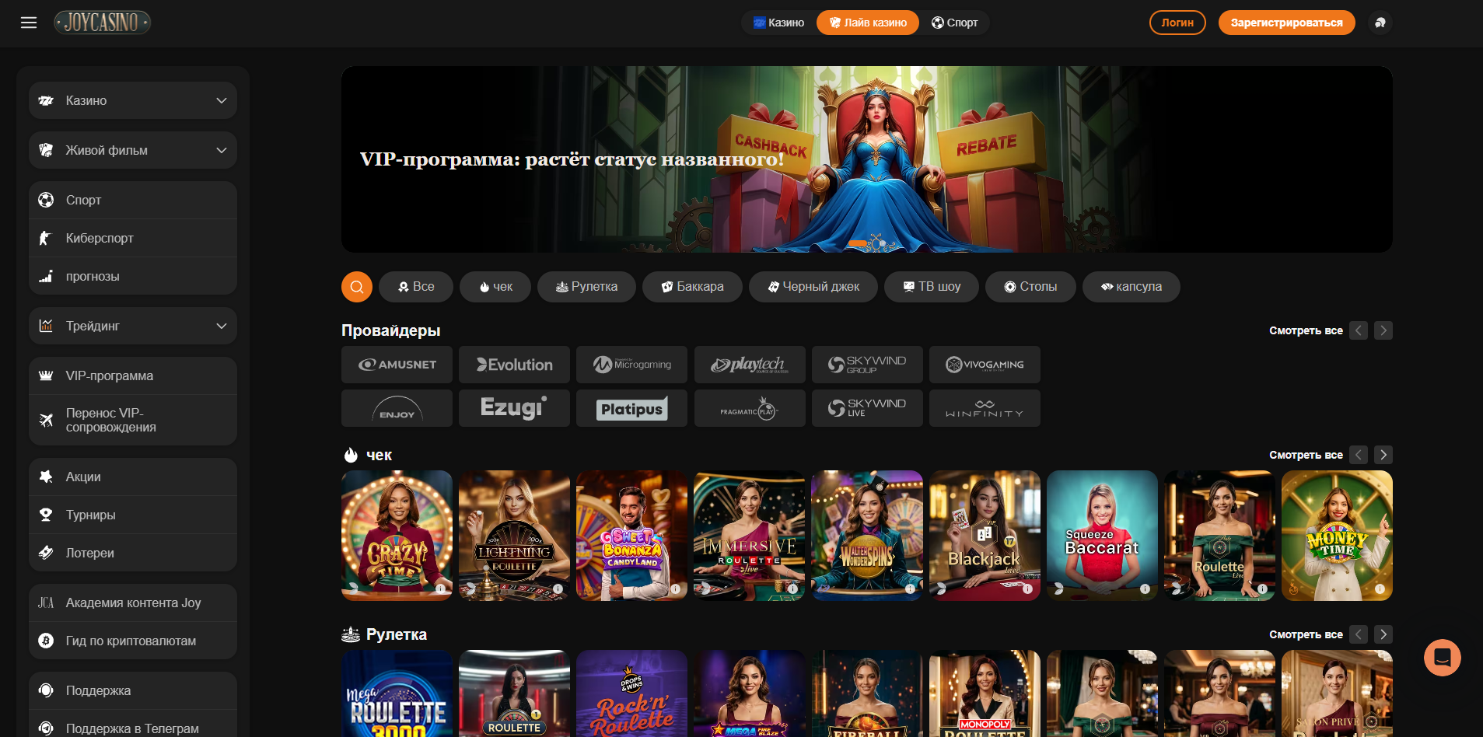Select the Evolution provider

pos(514,365)
